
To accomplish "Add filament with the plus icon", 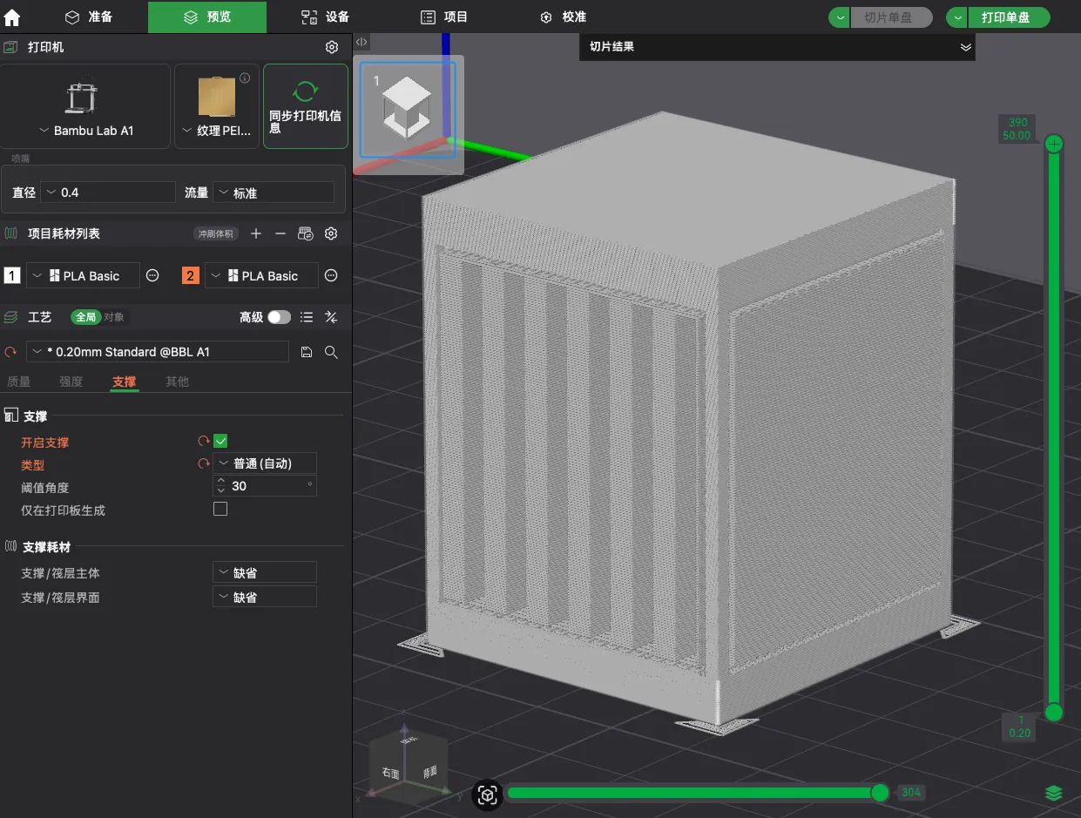I will click(x=256, y=233).
